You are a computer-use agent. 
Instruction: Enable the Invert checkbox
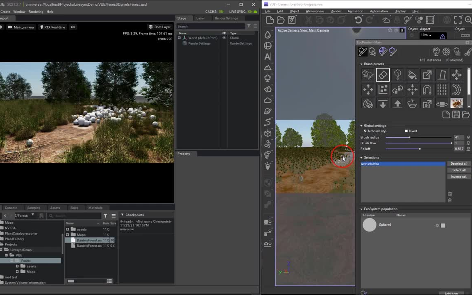(406, 131)
